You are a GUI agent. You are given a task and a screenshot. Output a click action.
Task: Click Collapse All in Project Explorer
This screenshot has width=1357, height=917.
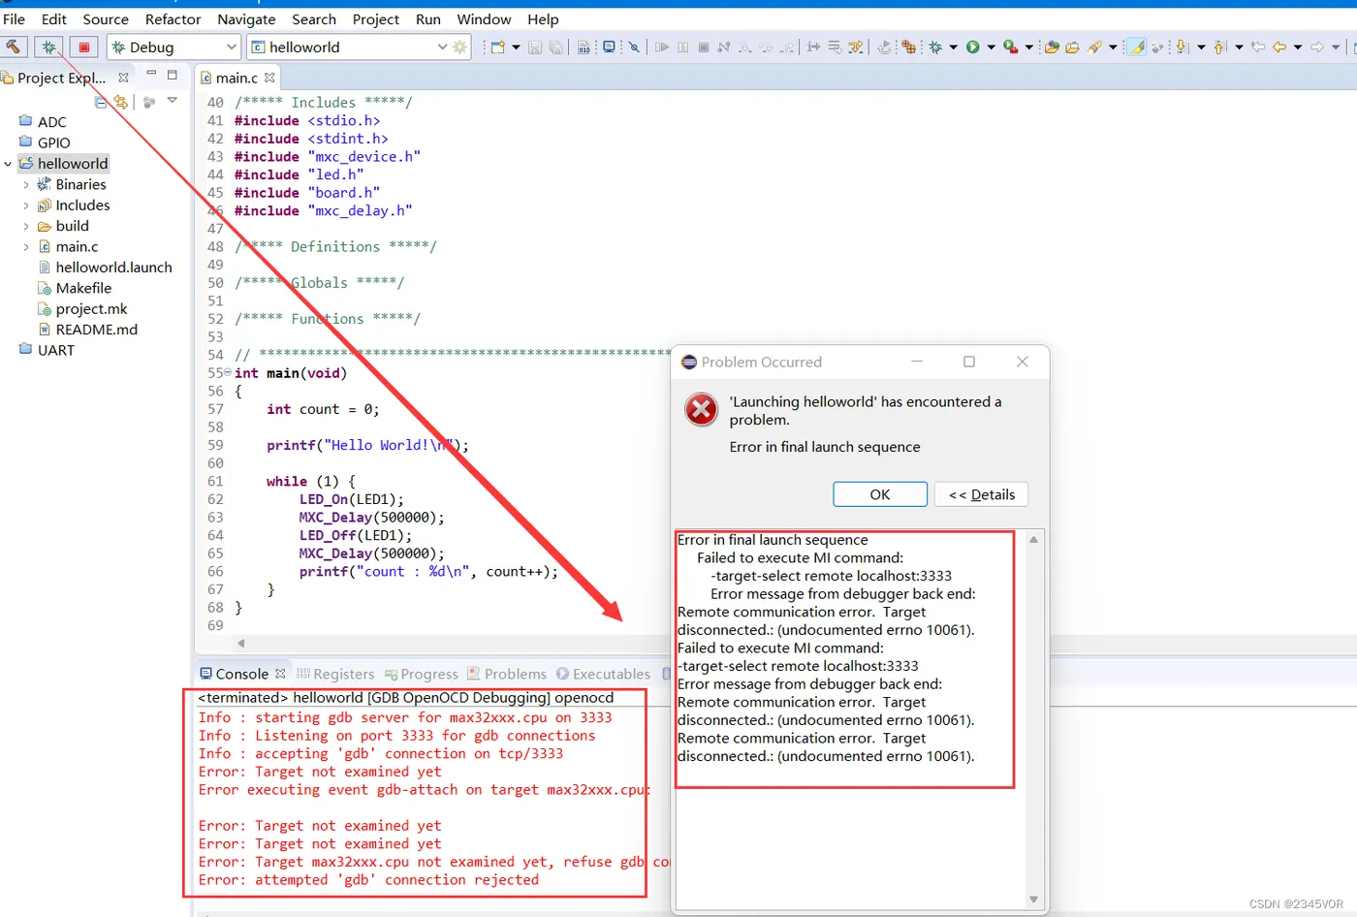101,102
